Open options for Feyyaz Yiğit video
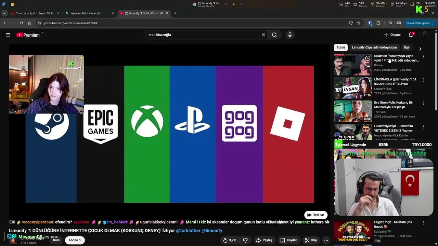This screenshot has height=246, width=438. click(x=424, y=223)
